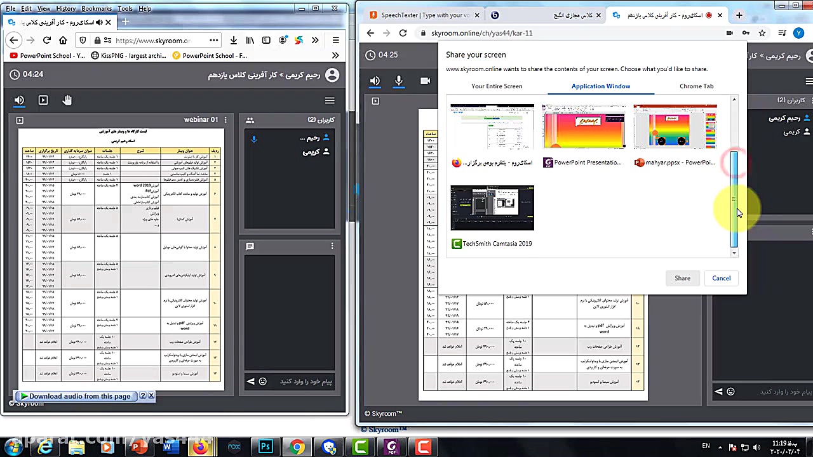The image size is (813, 457).
Task: Mute the speaker in the Skyroom toolbar
Action: pyautogui.click(x=19, y=100)
